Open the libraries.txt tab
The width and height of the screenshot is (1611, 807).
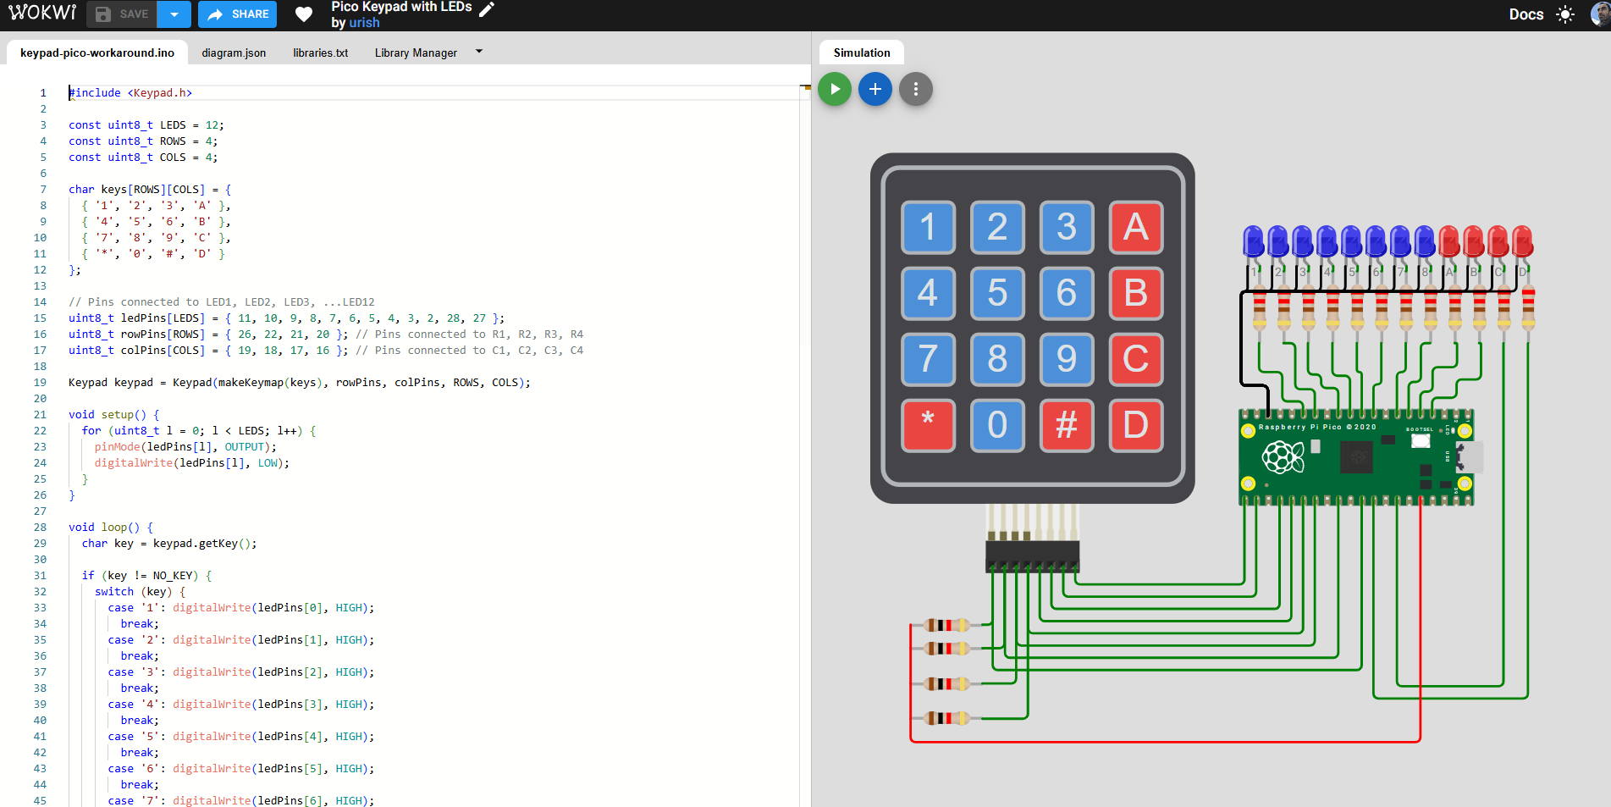pos(320,53)
